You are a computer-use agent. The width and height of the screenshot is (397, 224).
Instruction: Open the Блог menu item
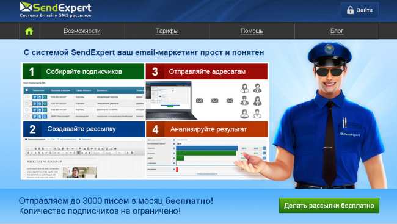click(x=337, y=31)
